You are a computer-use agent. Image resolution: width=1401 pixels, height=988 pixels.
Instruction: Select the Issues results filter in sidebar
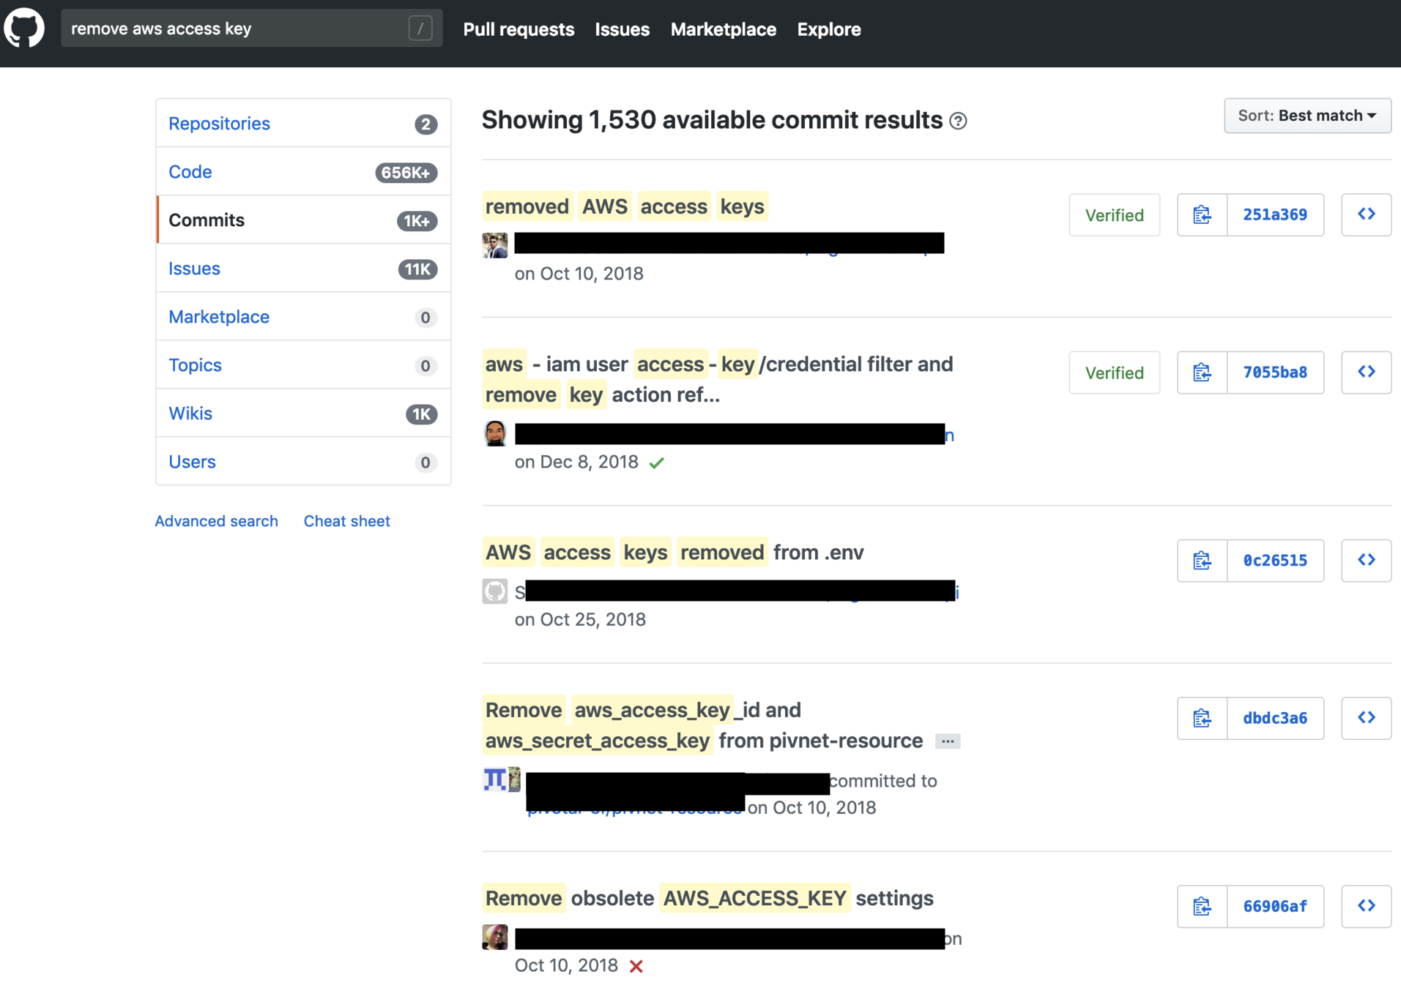pos(194,269)
